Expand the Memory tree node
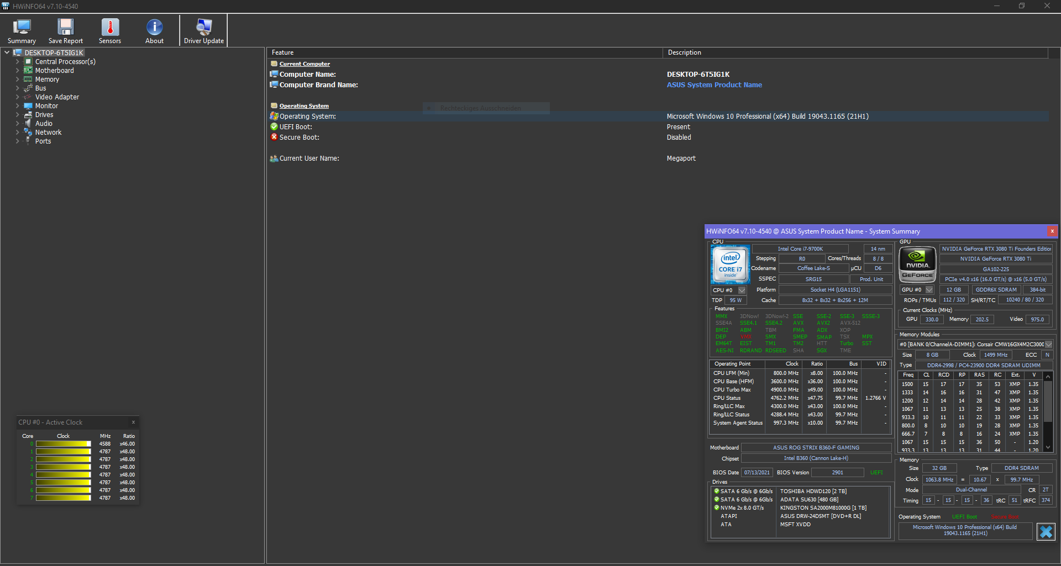Viewport: 1061px width, 566px height. click(17, 80)
